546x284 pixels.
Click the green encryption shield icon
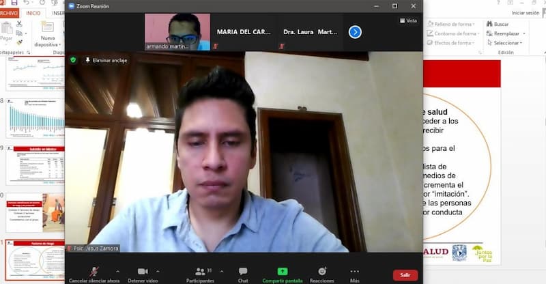click(x=73, y=60)
